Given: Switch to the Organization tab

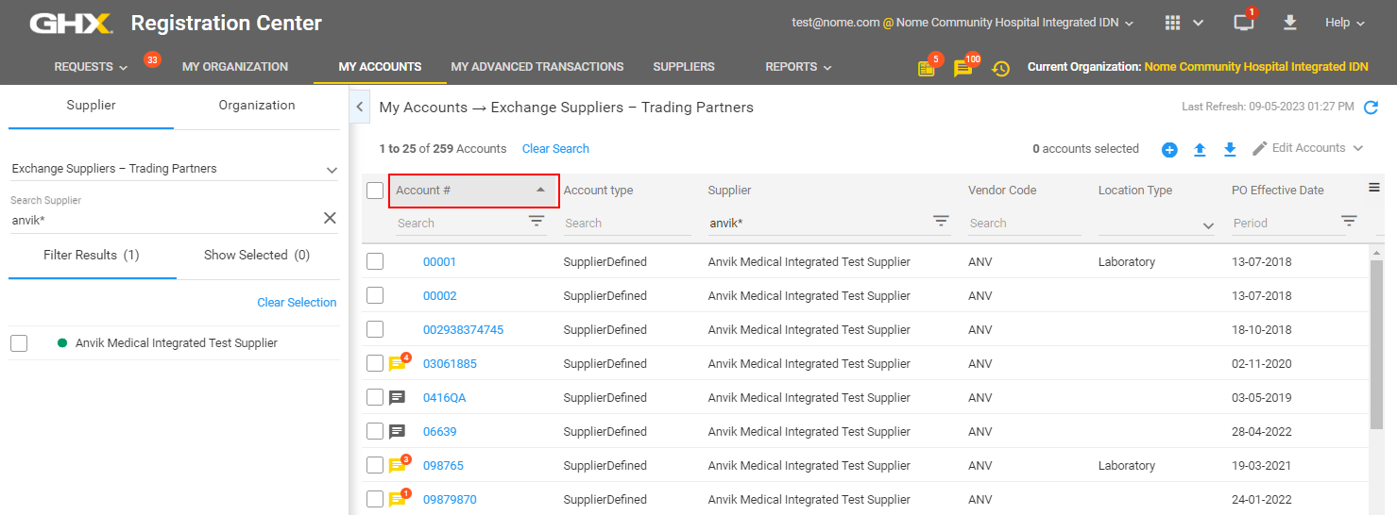Looking at the screenshot, I should [257, 106].
